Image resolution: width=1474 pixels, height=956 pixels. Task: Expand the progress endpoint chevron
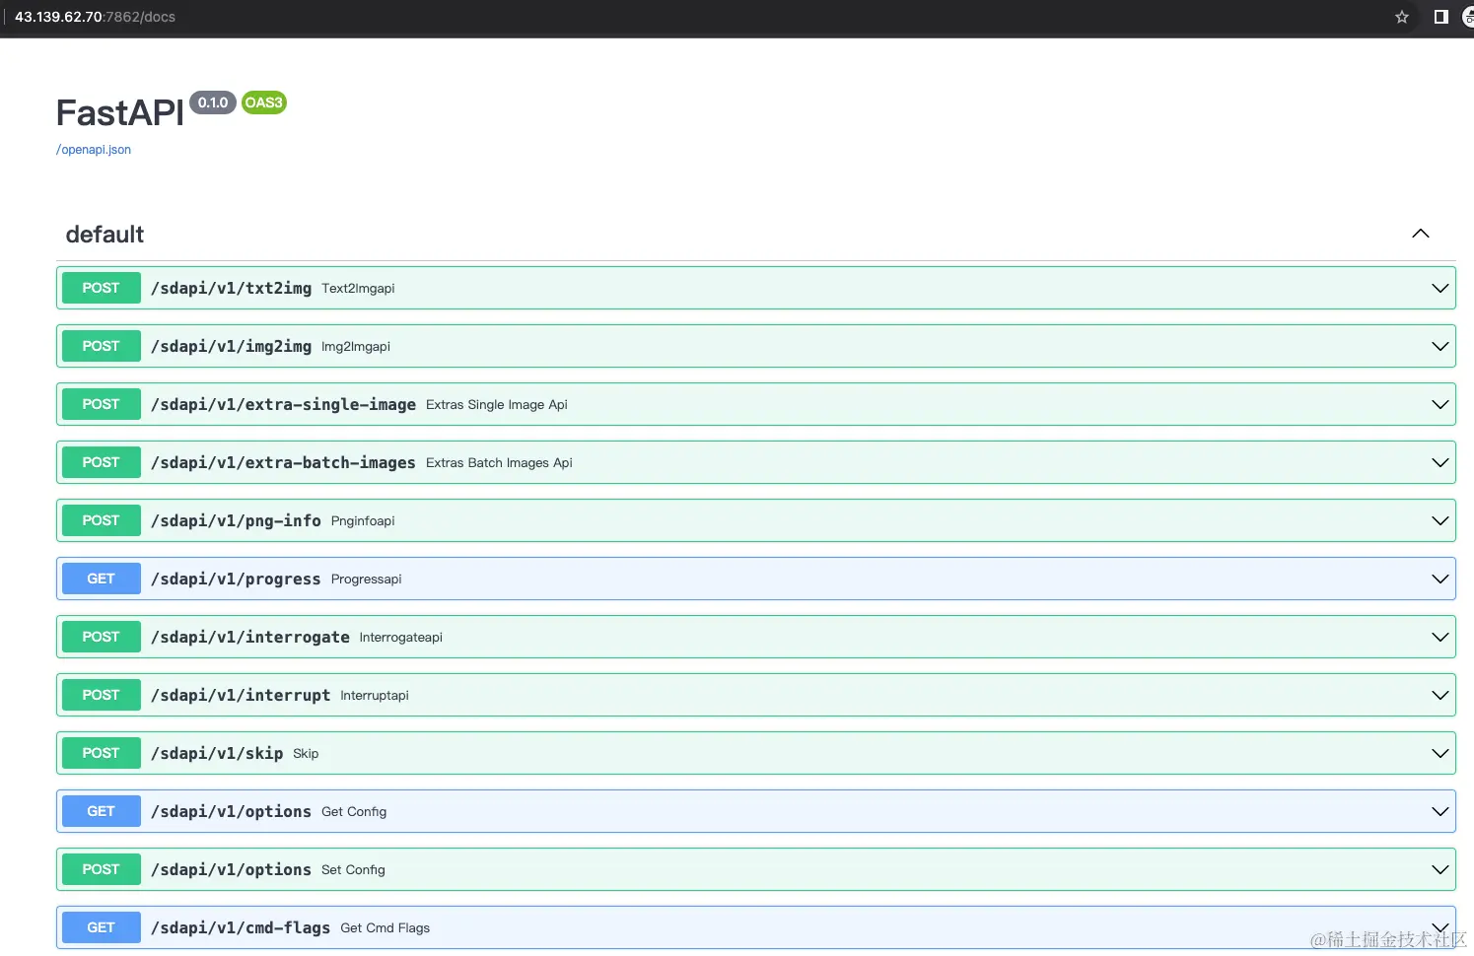click(1439, 579)
